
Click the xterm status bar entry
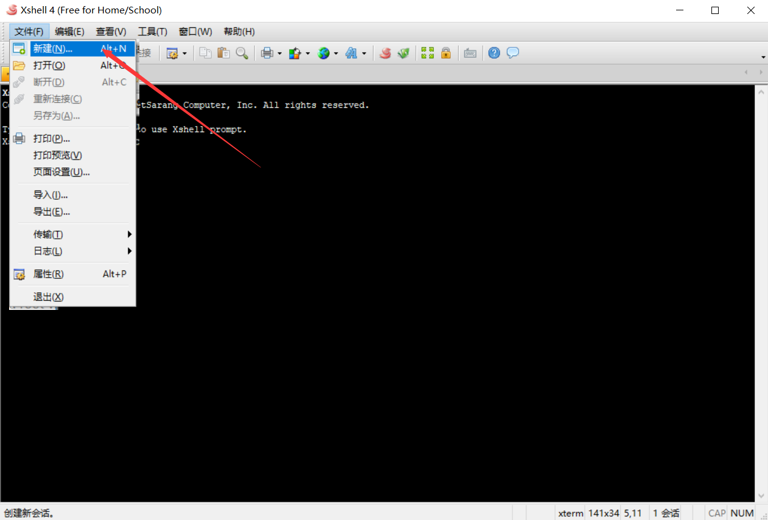pos(570,513)
